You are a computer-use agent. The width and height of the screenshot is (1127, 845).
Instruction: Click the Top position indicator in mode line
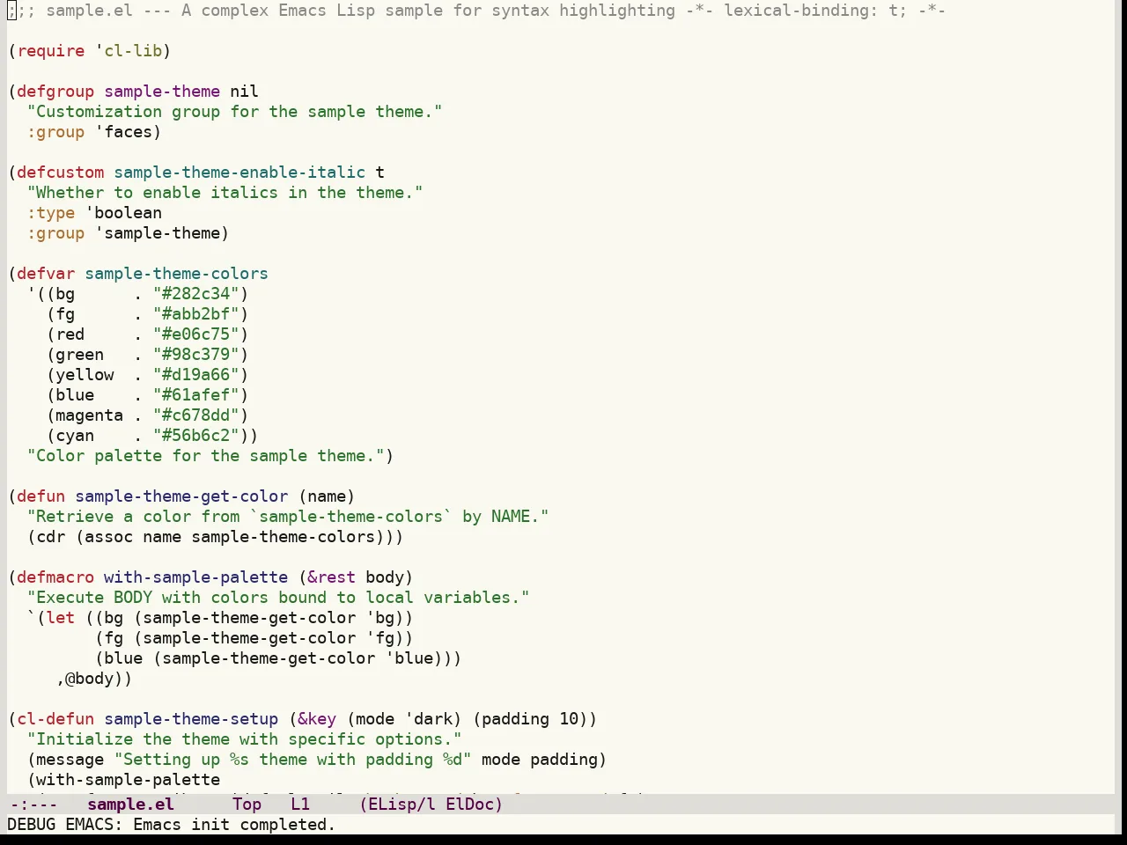pos(247,804)
